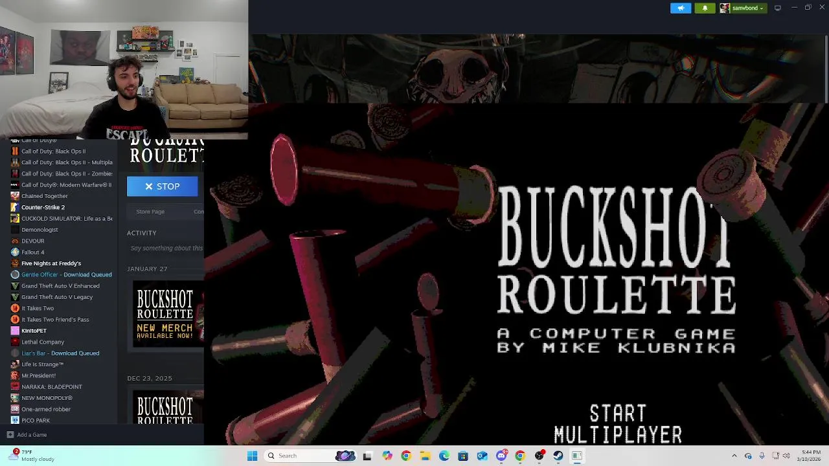
Task: Open Outlook from the taskbar
Action: click(482, 456)
